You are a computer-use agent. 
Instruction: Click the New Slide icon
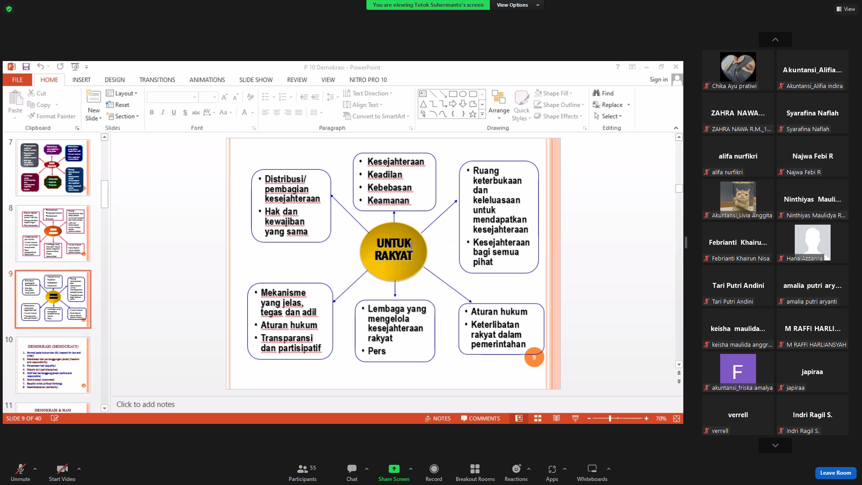tap(93, 97)
